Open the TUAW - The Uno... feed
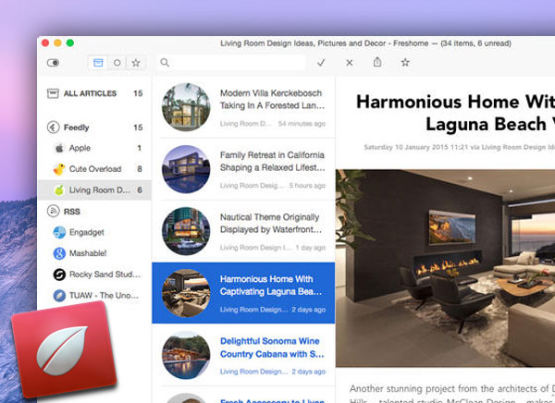This screenshot has width=555, height=403. 95,295
